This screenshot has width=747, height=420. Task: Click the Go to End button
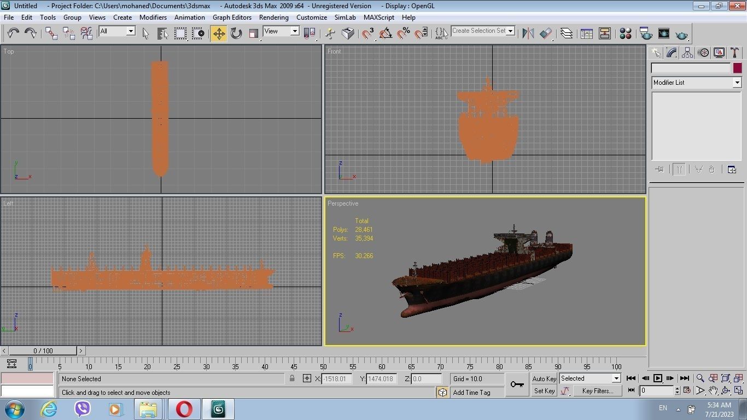point(685,378)
